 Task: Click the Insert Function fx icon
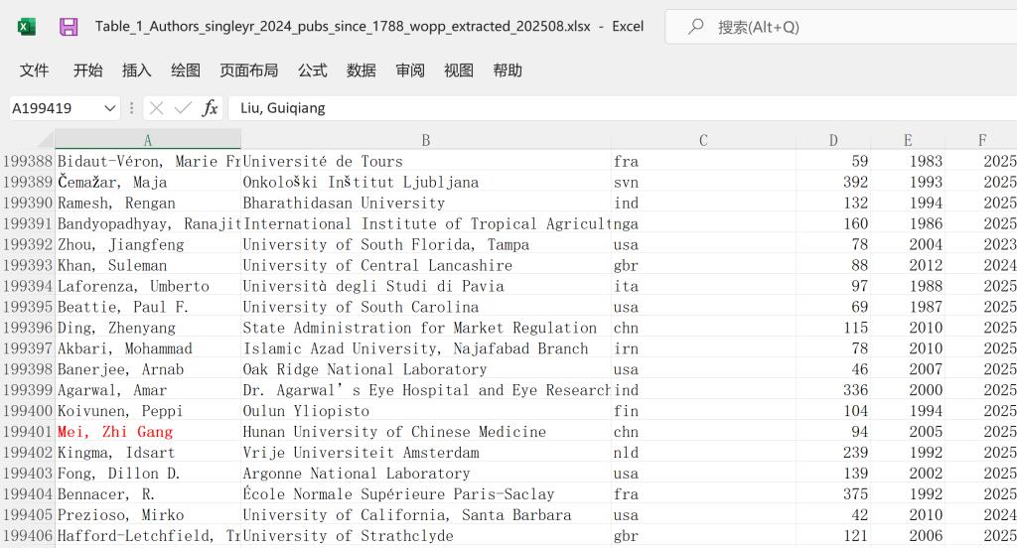click(x=210, y=108)
